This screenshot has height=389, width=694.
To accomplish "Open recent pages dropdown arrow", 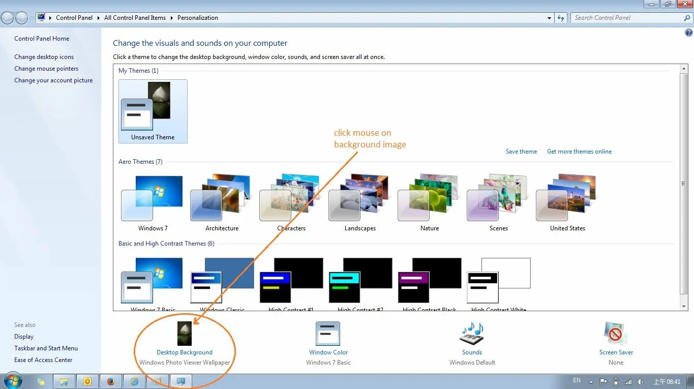I will [32, 18].
